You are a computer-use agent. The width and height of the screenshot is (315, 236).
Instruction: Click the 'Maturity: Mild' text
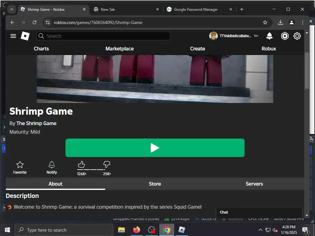point(25,132)
